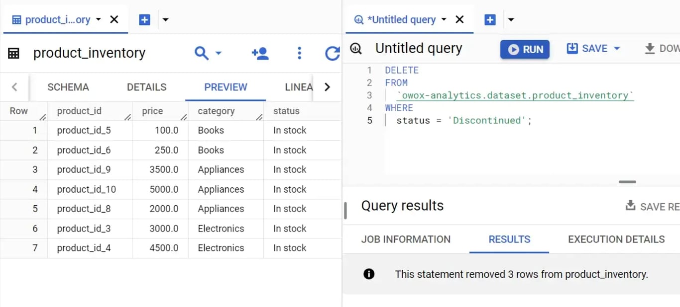The width and height of the screenshot is (680, 307).
Task: View the EXECUTION DETAILS tab
Action: [x=616, y=239]
